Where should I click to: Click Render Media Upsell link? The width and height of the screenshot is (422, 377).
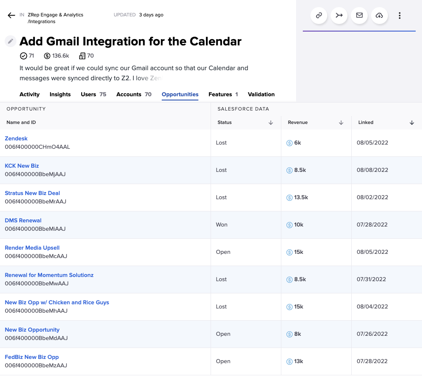click(32, 248)
